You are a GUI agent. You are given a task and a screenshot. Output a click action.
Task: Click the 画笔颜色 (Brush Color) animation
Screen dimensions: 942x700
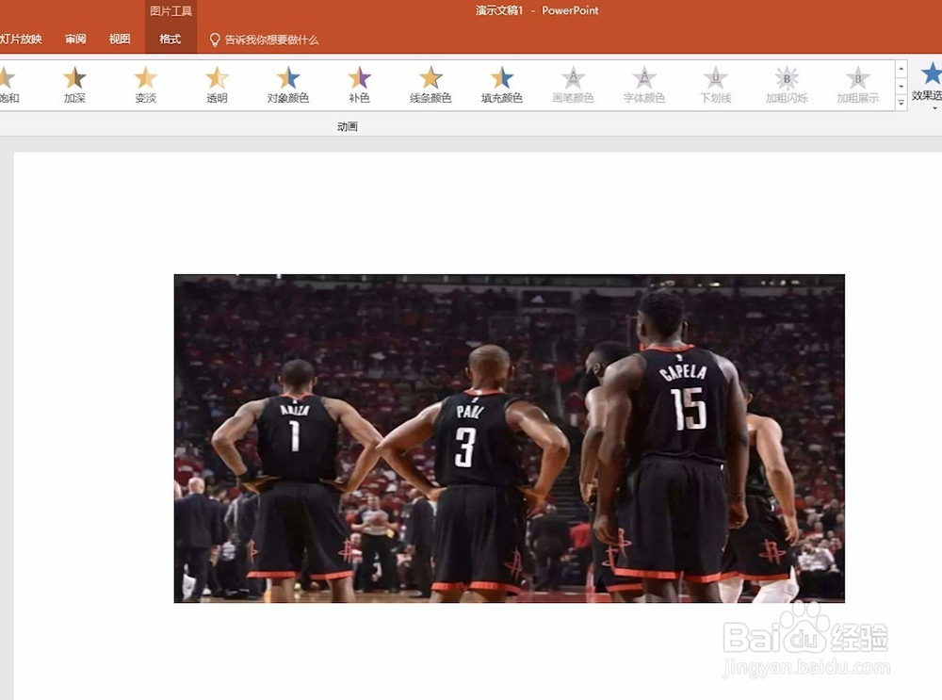[x=573, y=85]
